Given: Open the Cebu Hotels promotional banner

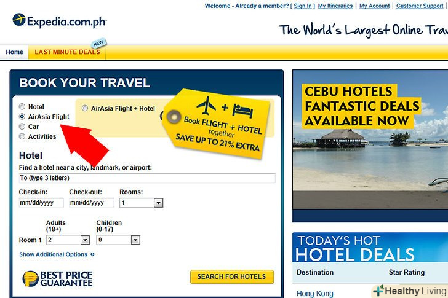Looking at the screenshot, I should click(x=370, y=139).
